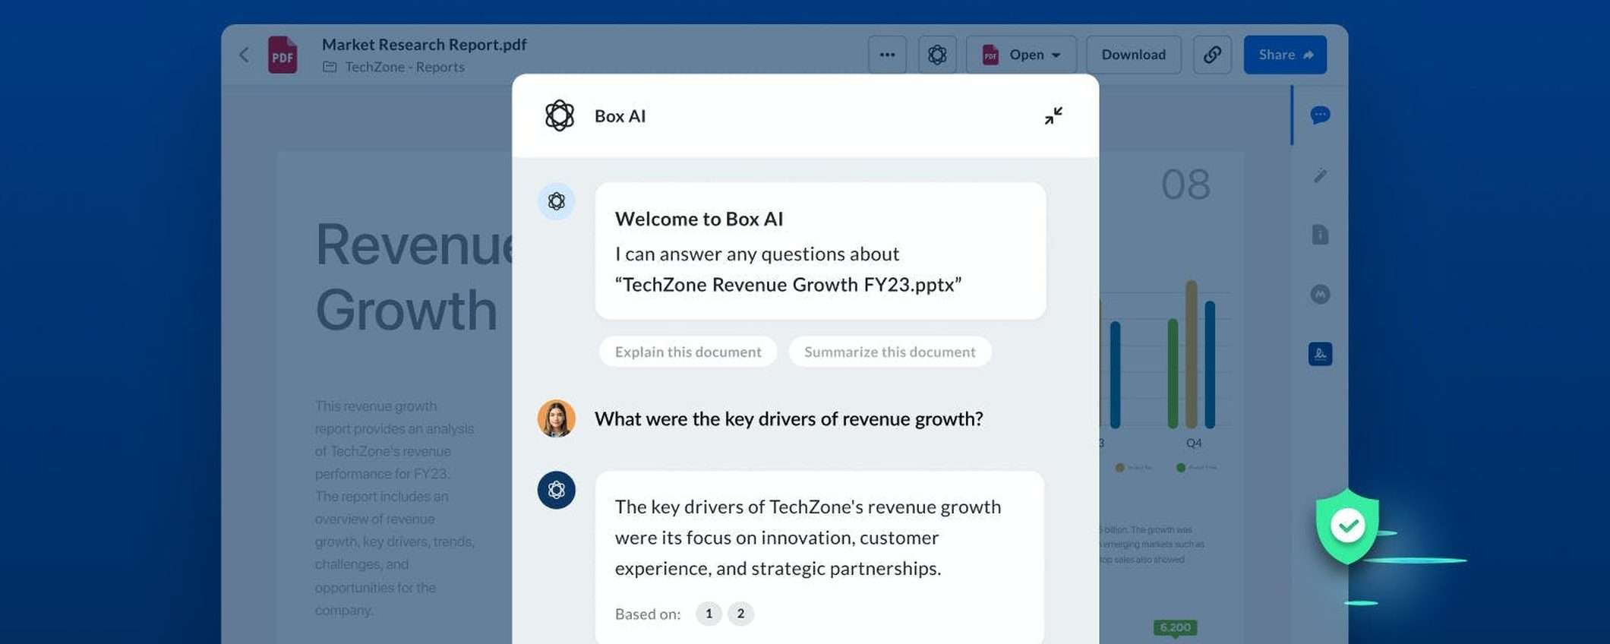The image size is (1610, 644).
Task: Select the annotation pencil in sidebar
Action: (x=1320, y=175)
